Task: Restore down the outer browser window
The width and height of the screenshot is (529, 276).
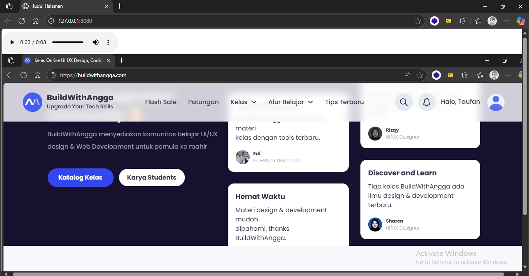Action: [x=503, y=6]
